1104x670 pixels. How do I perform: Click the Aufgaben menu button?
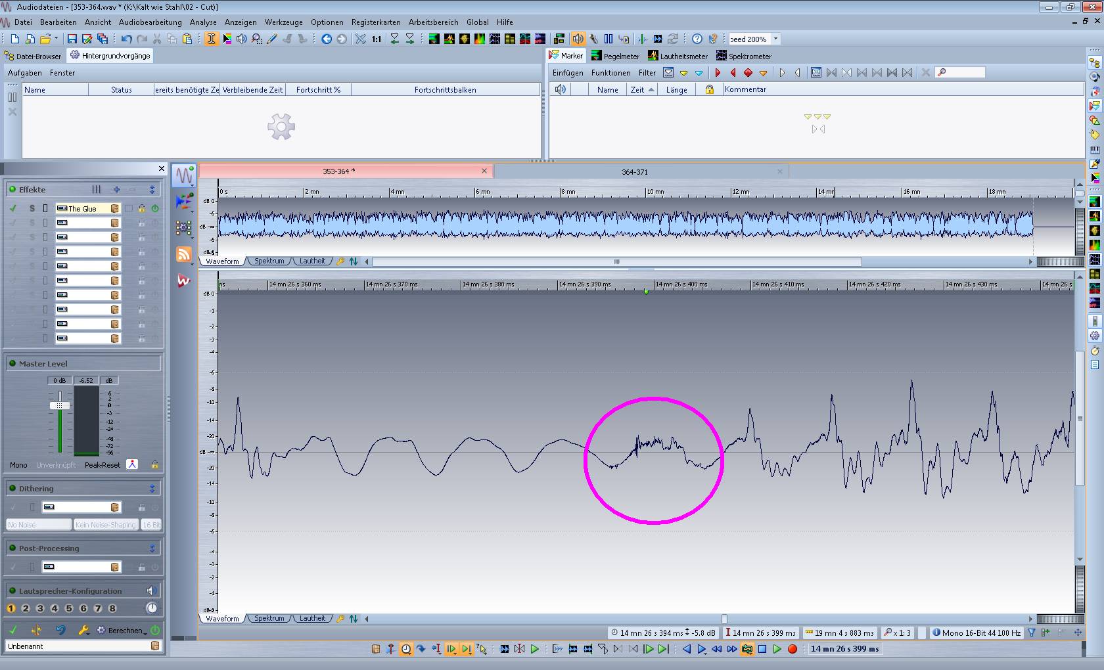pos(24,73)
